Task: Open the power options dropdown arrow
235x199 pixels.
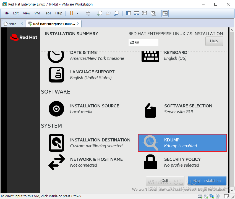Action: pos(77,13)
